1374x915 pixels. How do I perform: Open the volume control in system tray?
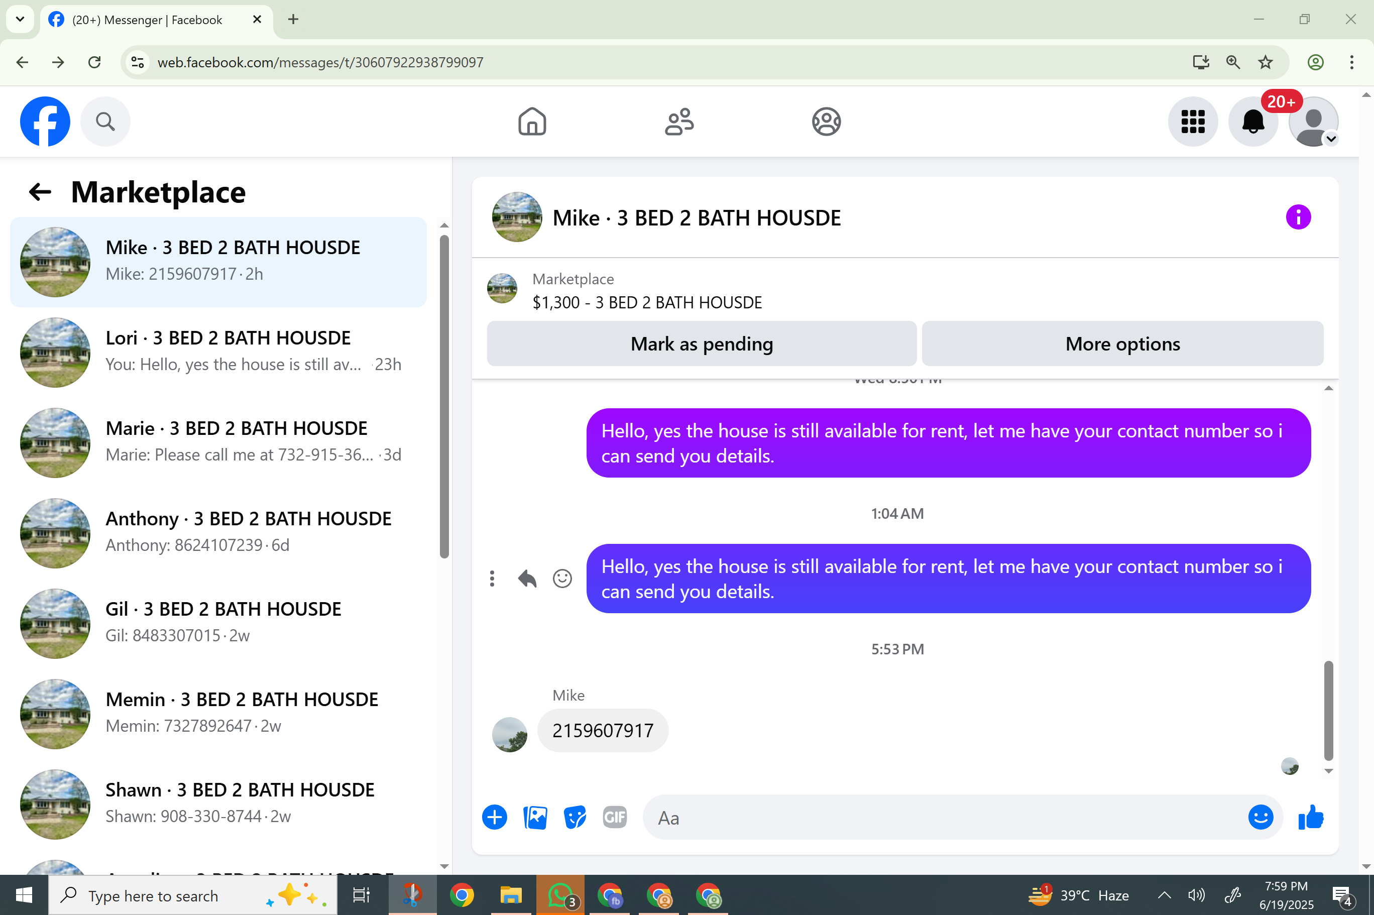point(1196,895)
